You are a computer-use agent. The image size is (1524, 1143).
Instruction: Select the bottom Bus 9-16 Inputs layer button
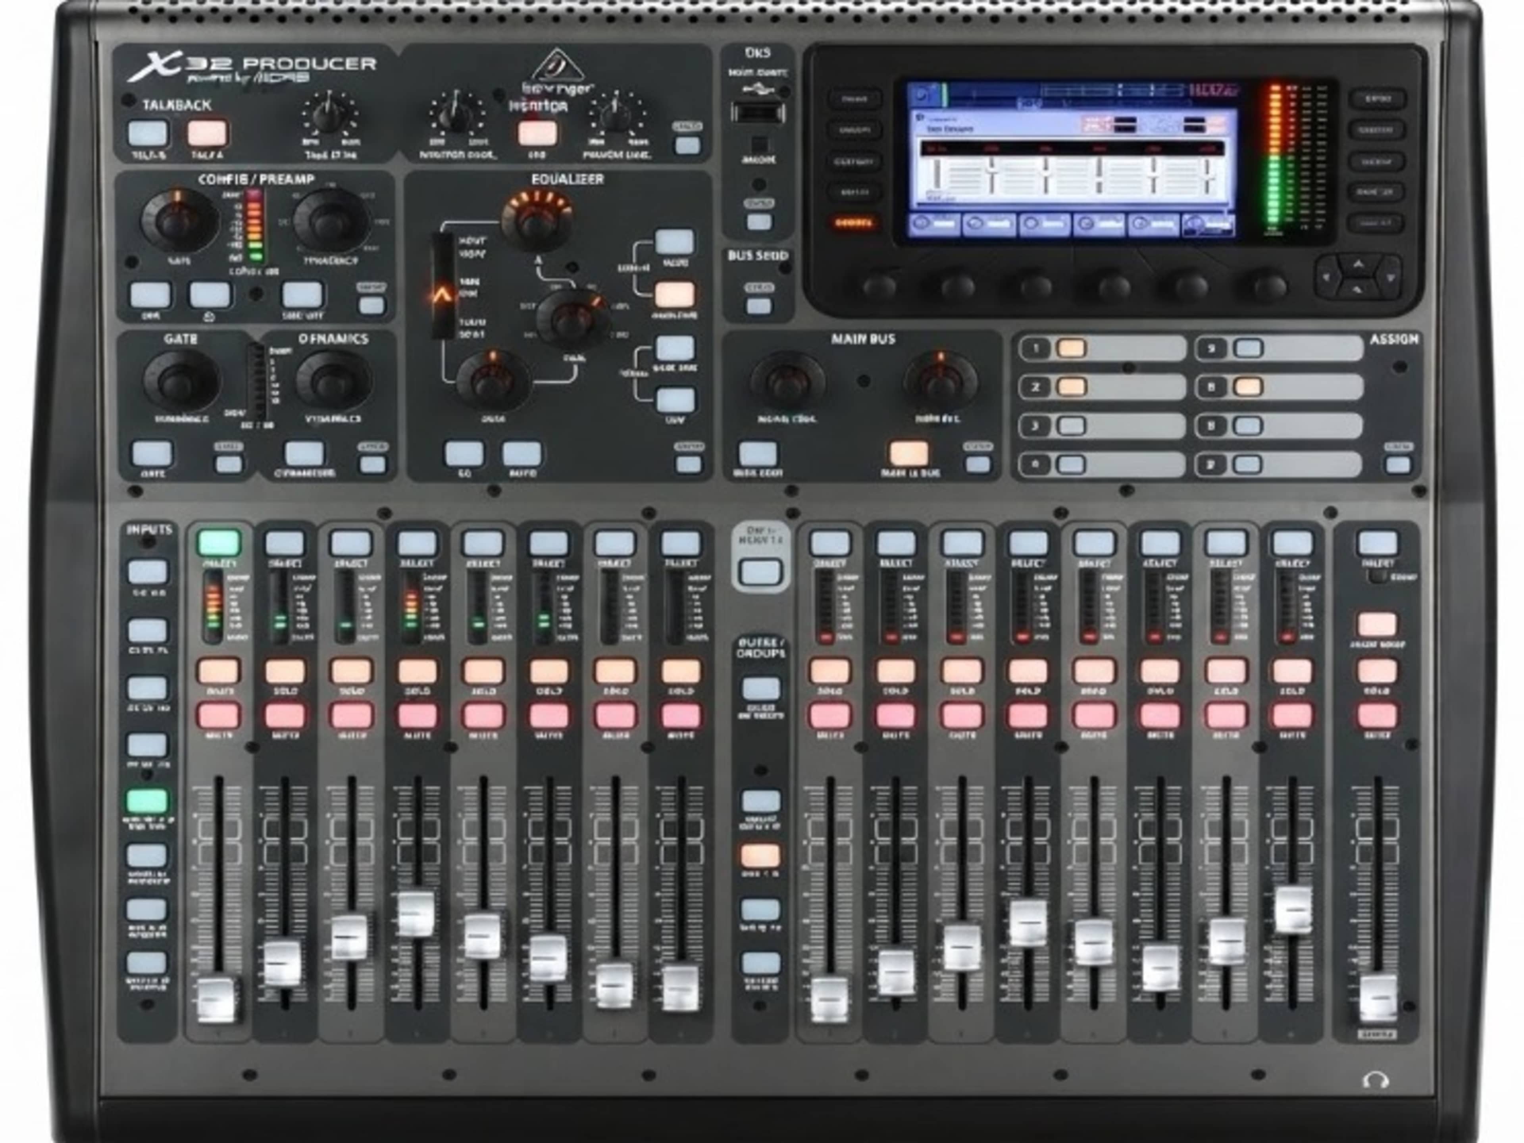point(147,963)
